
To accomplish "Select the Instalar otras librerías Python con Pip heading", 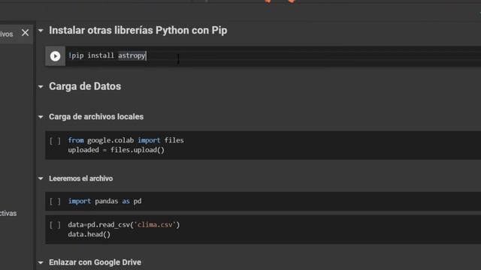I will [138, 31].
